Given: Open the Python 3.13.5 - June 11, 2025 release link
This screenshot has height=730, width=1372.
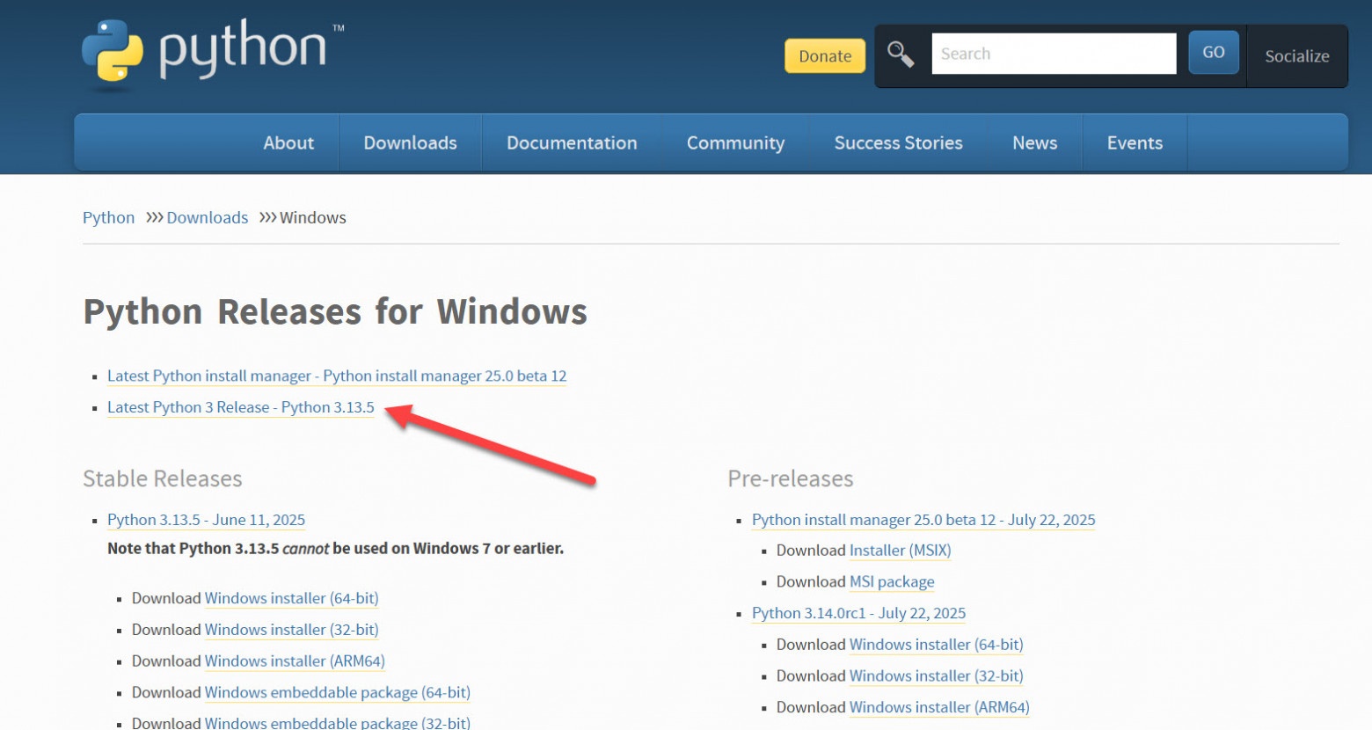Looking at the screenshot, I should tap(206, 520).
